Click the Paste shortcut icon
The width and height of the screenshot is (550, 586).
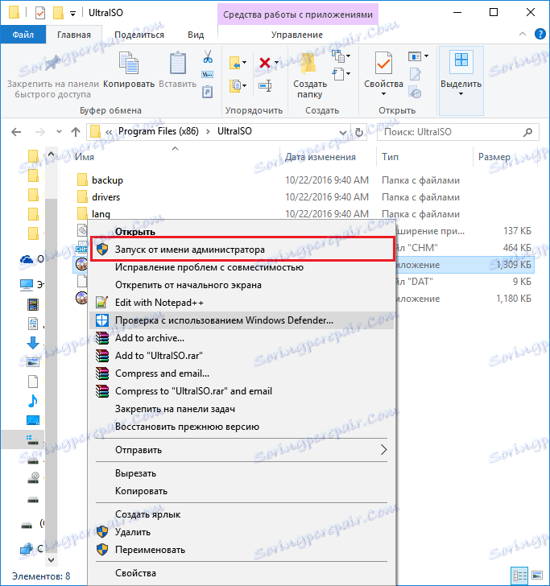coord(208,91)
